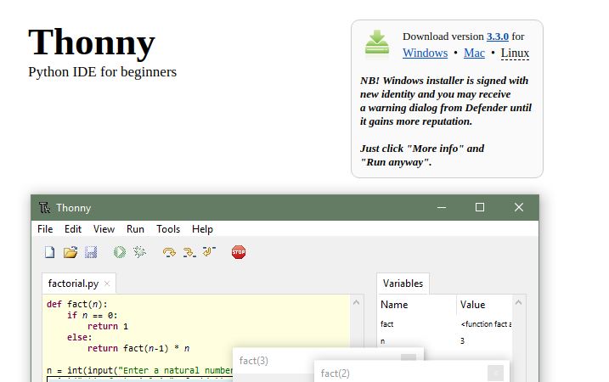Close the factorial.py tab
Viewport: 609px width, 382px height.
(x=108, y=284)
